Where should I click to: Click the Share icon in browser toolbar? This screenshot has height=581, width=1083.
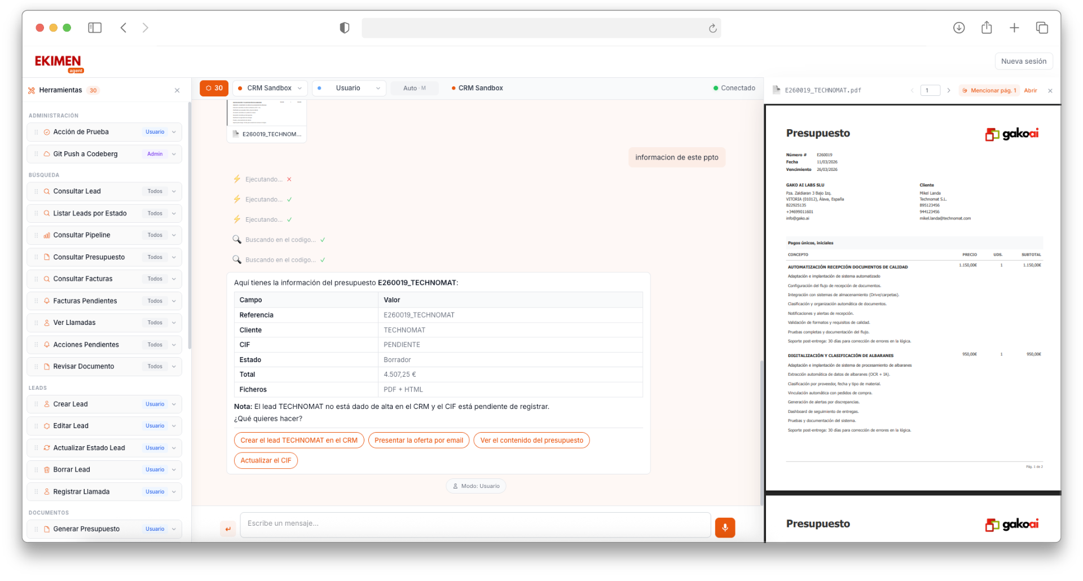point(986,28)
